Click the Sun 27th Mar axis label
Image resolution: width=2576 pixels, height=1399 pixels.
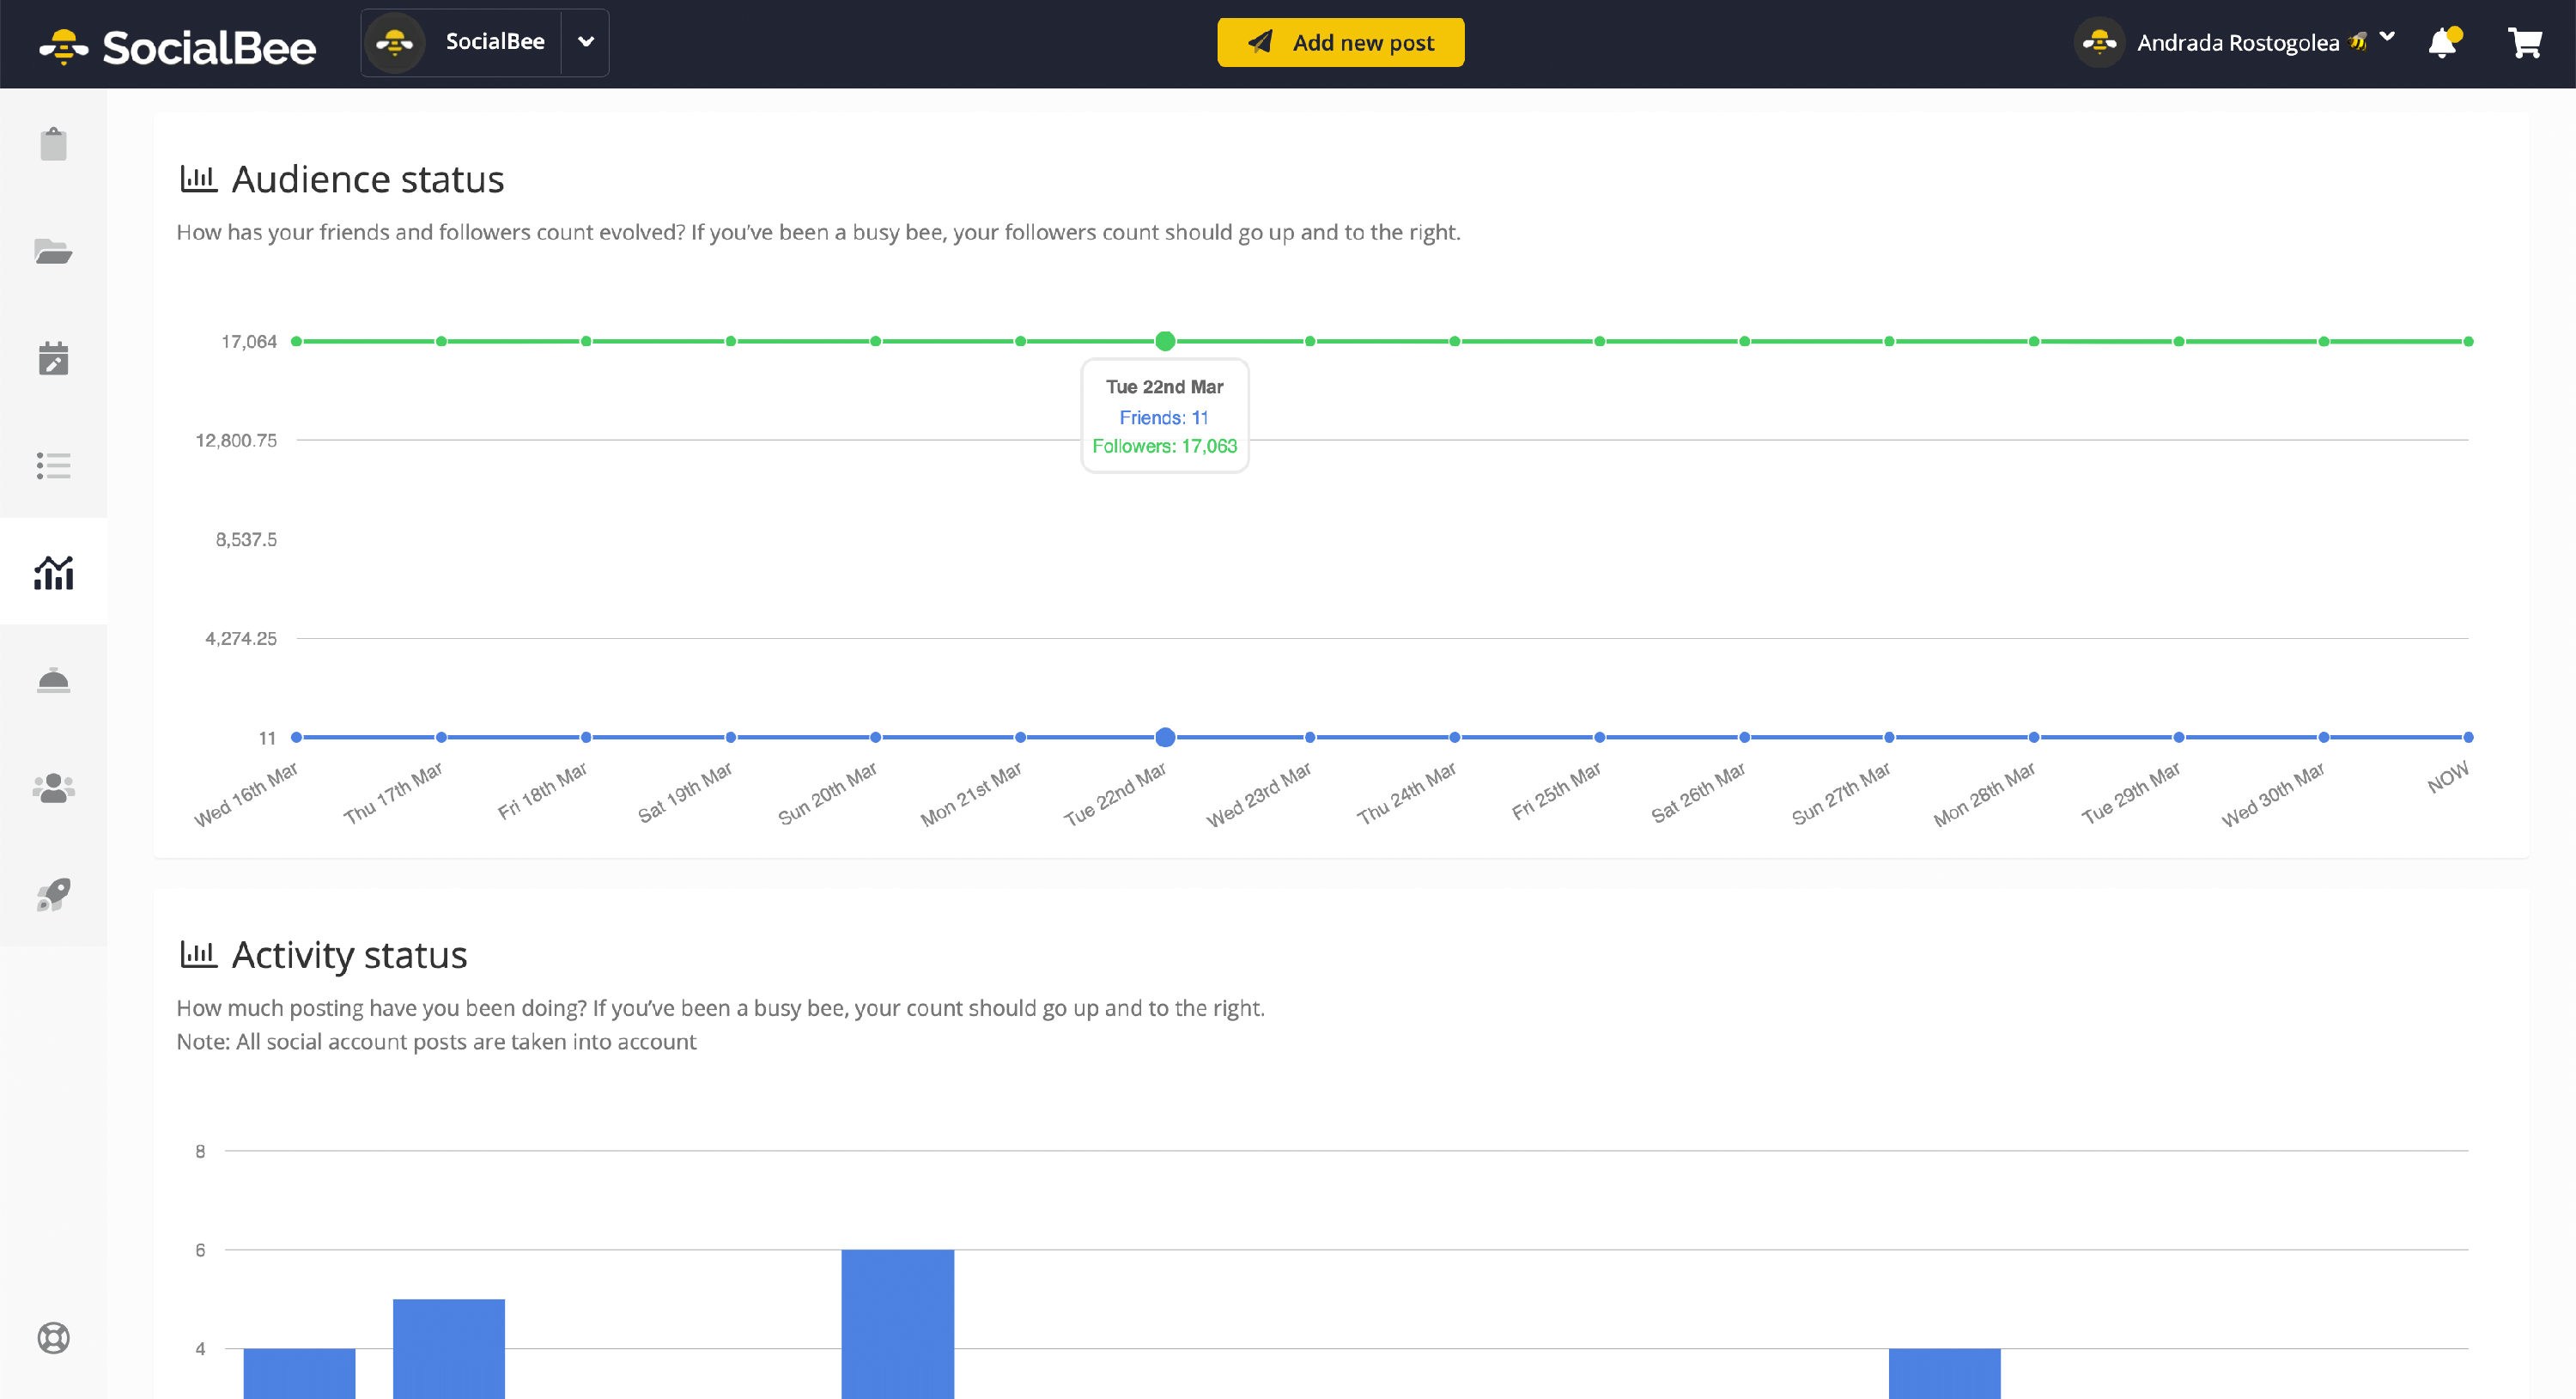(x=1840, y=794)
